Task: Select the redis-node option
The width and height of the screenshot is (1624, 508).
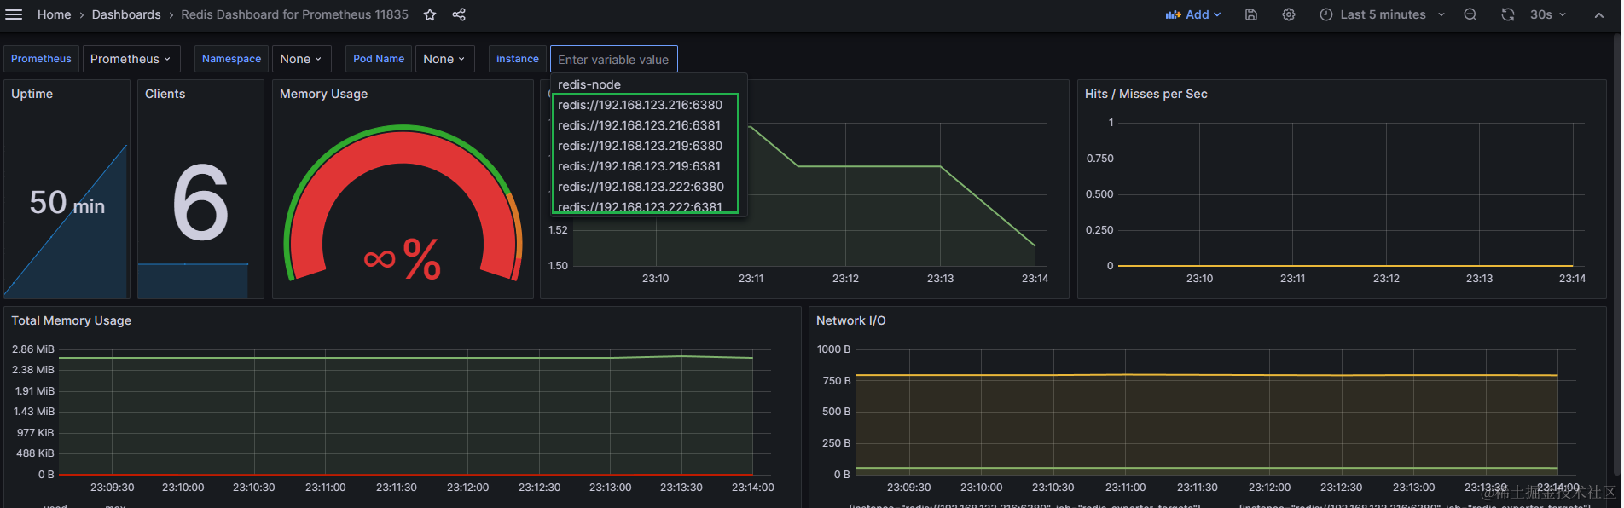Action: point(589,84)
